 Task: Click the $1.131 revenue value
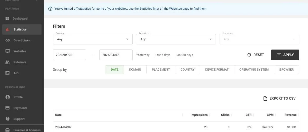click(x=292, y=127)
